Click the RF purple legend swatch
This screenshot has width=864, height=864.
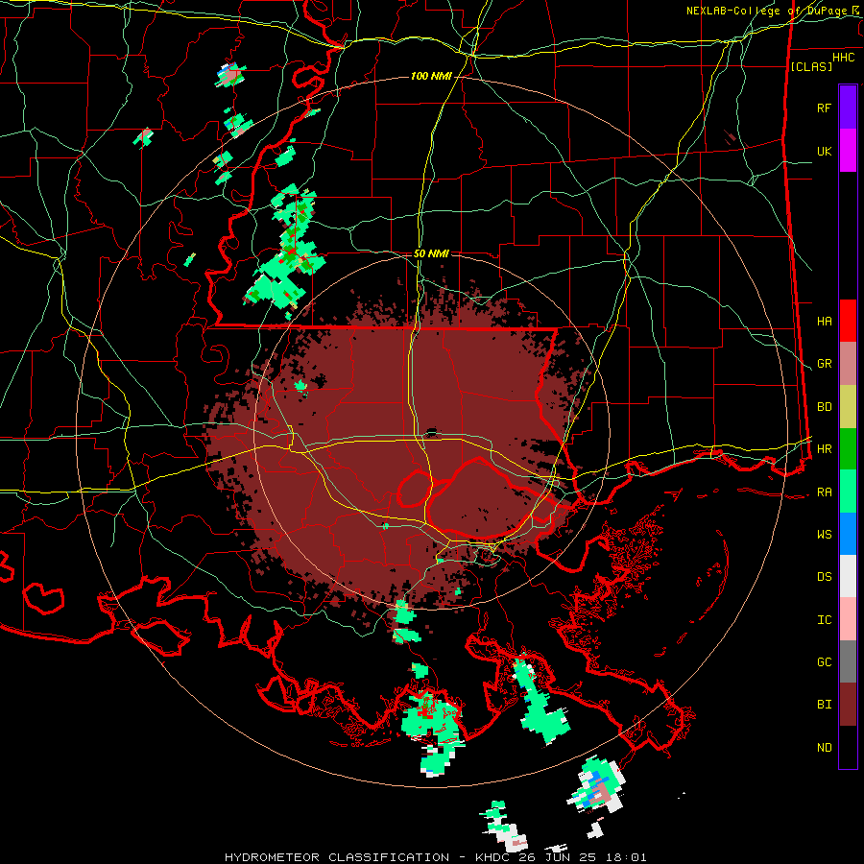click(x=848, y=108)
